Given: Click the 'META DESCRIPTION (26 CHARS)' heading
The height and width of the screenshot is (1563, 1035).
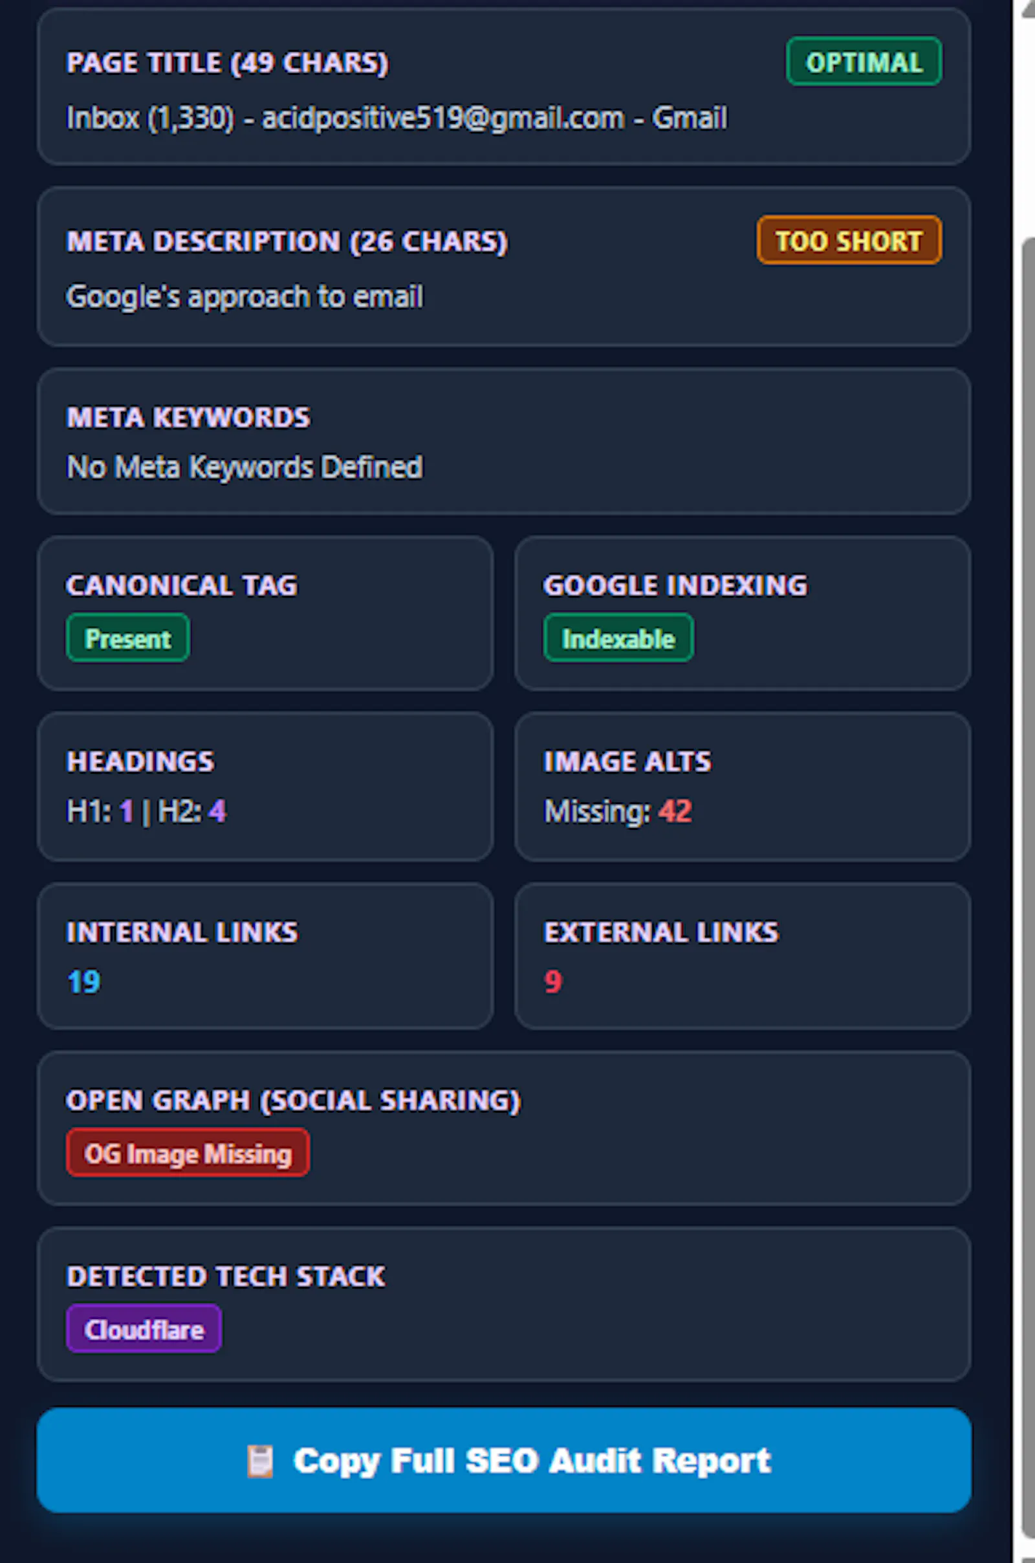Looking at the screenshot, I should tap(287, 241).
